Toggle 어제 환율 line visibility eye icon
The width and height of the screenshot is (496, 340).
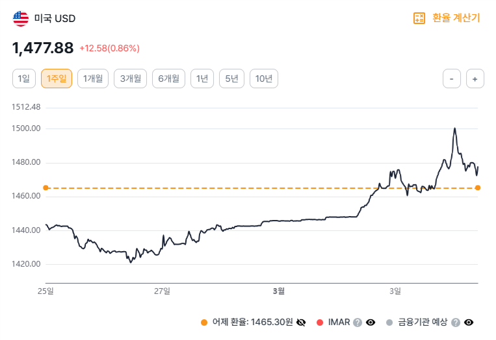(301, 322)
